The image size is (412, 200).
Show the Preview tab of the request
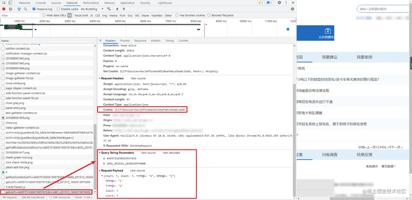click(125, 41)
